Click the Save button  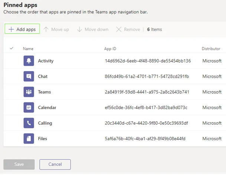tap(19, 164)
